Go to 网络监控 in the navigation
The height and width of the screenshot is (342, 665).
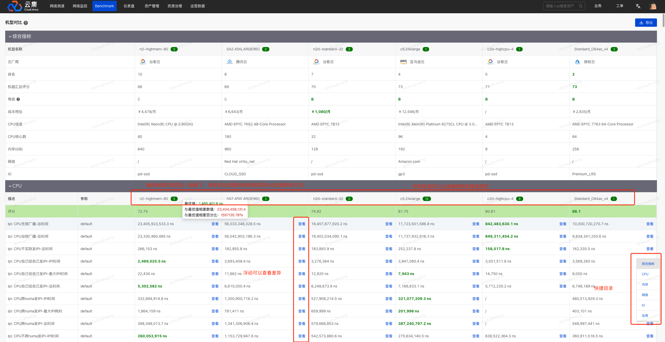[80, 6]
